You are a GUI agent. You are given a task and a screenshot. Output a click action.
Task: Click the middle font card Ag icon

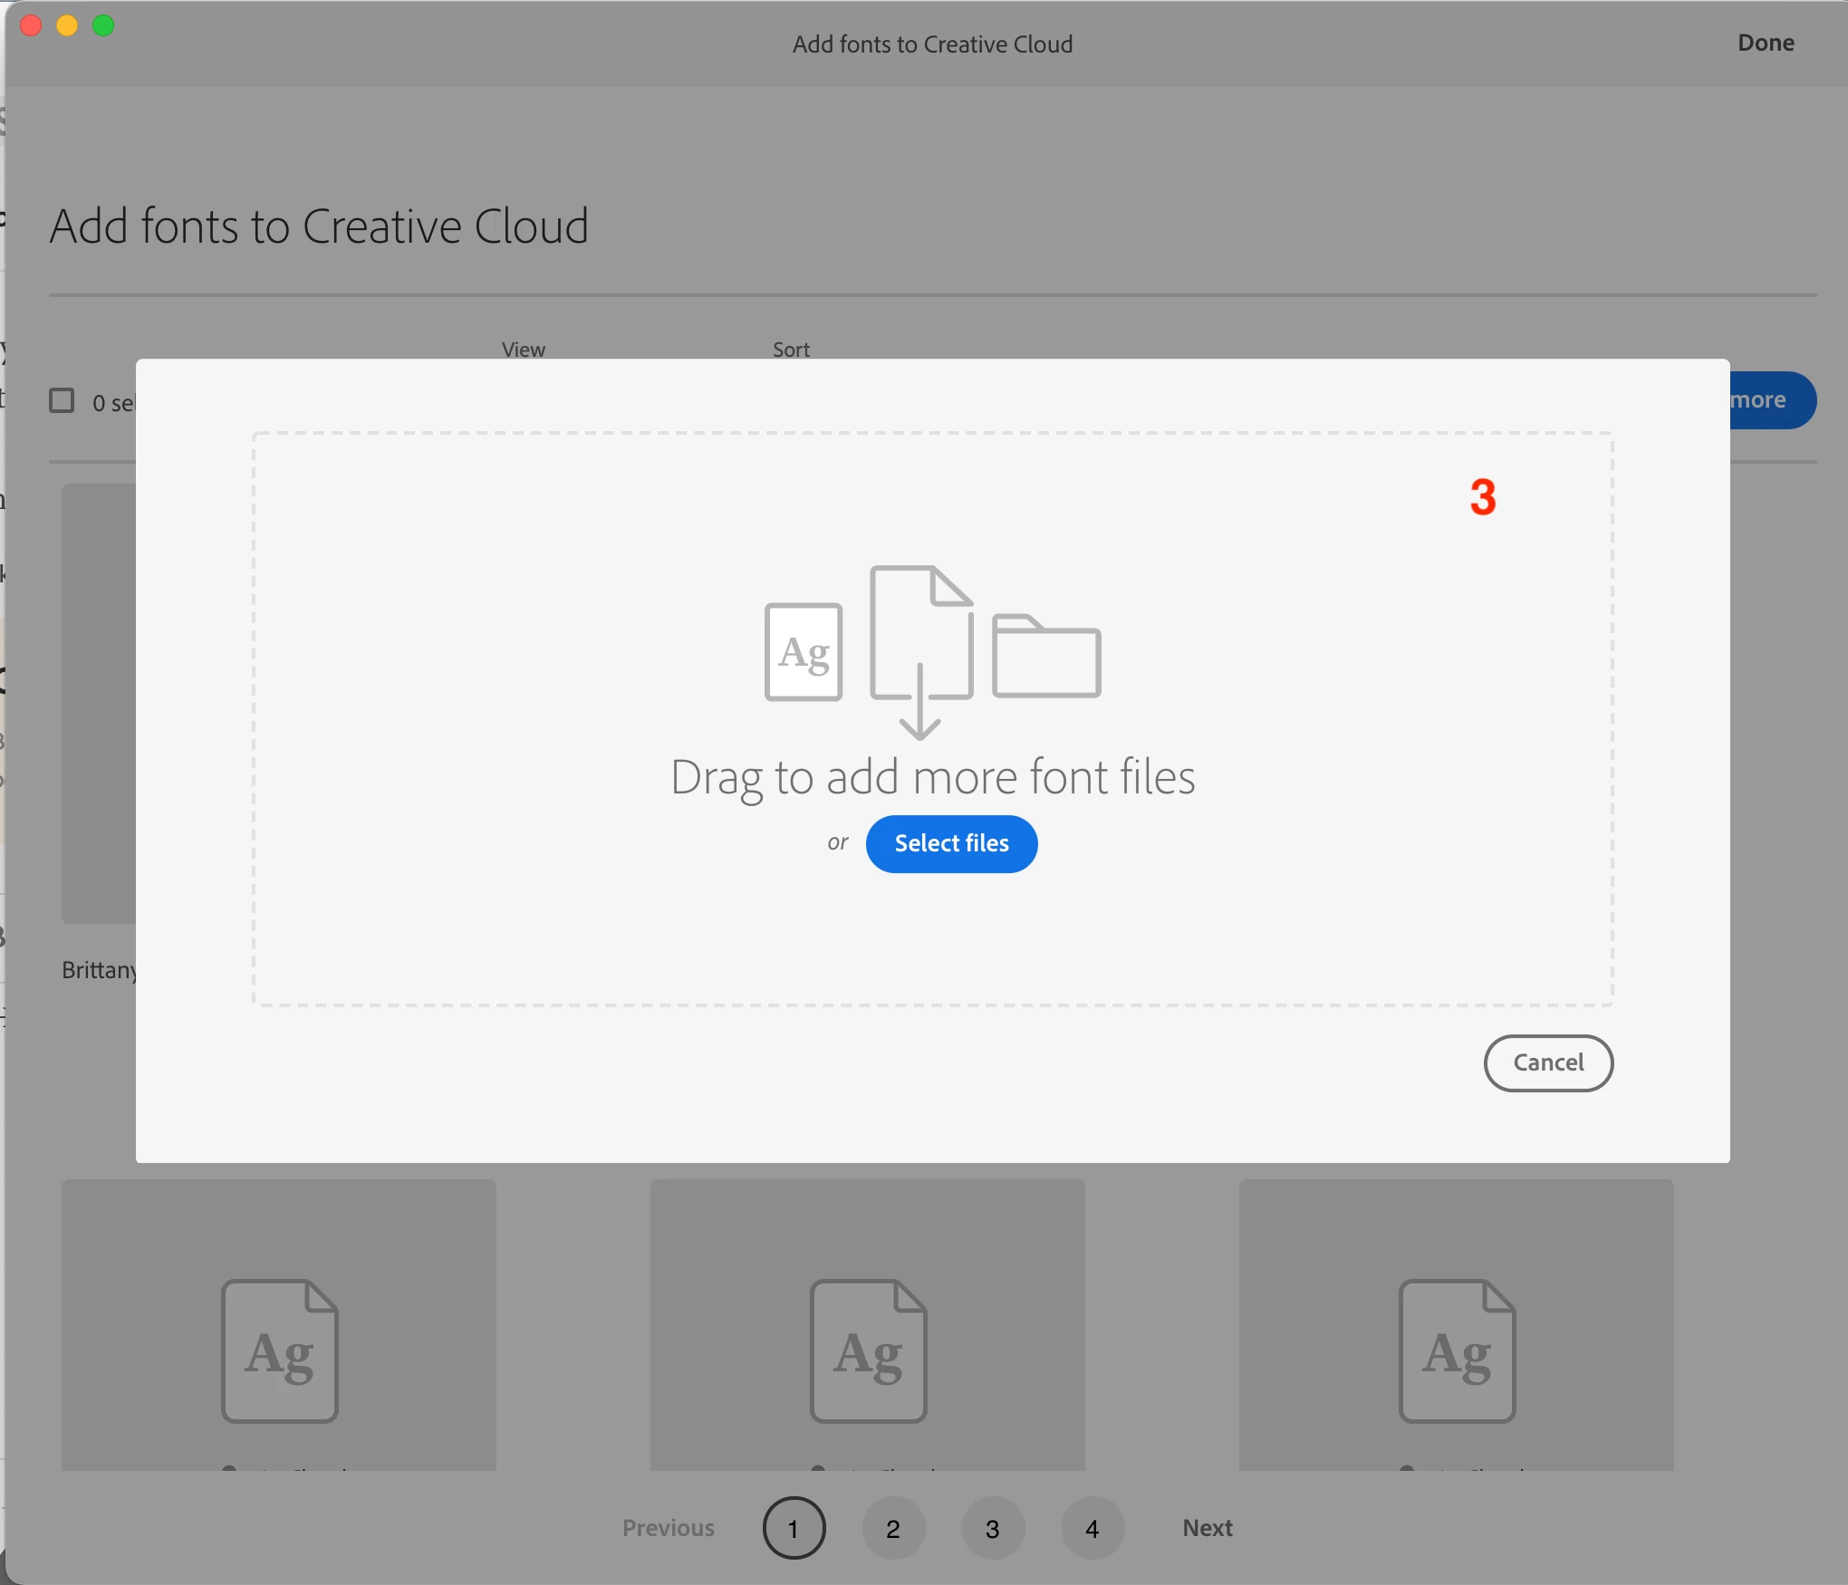pyautogui.click(x=868, y=1350)
